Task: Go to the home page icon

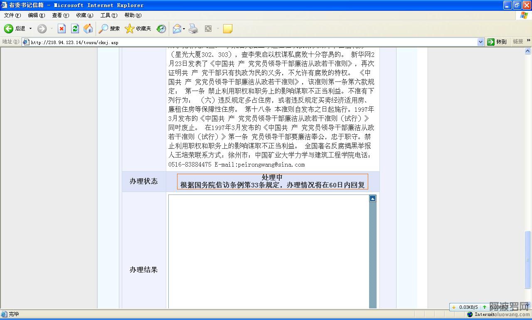Action: pyautogui.click(x=88, y=29)
